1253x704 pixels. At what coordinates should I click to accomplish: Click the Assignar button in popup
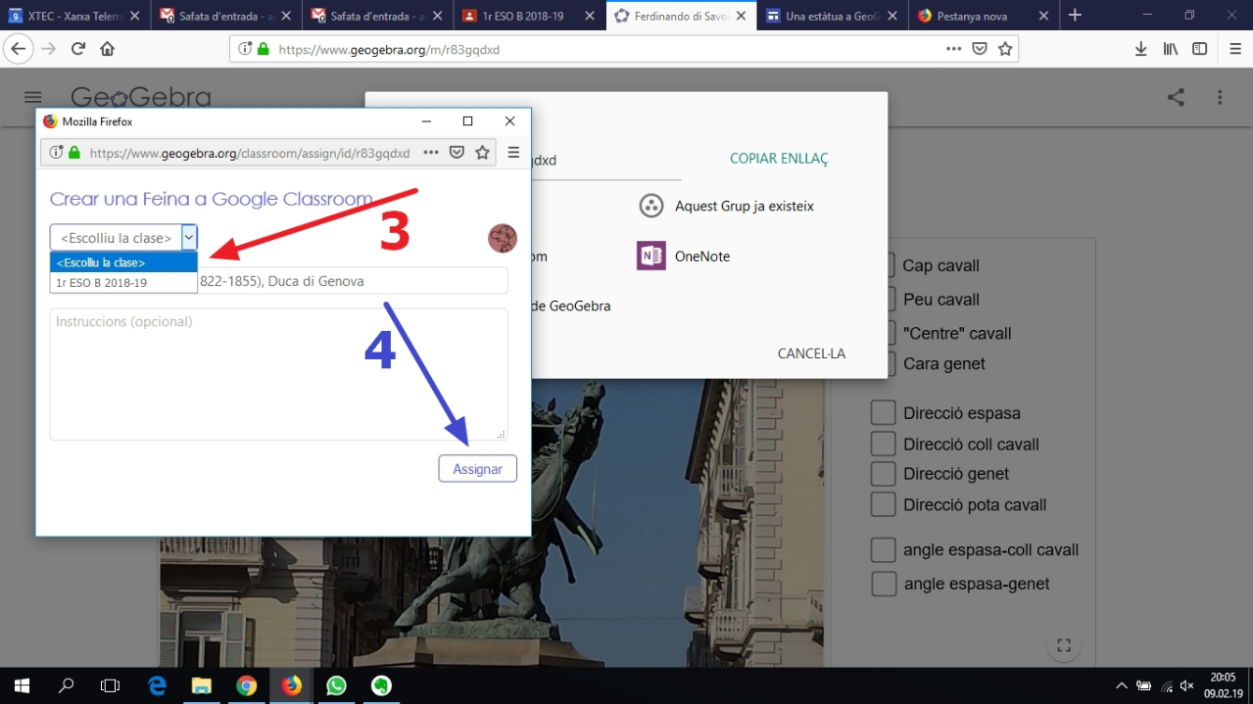tap(477, 469)
